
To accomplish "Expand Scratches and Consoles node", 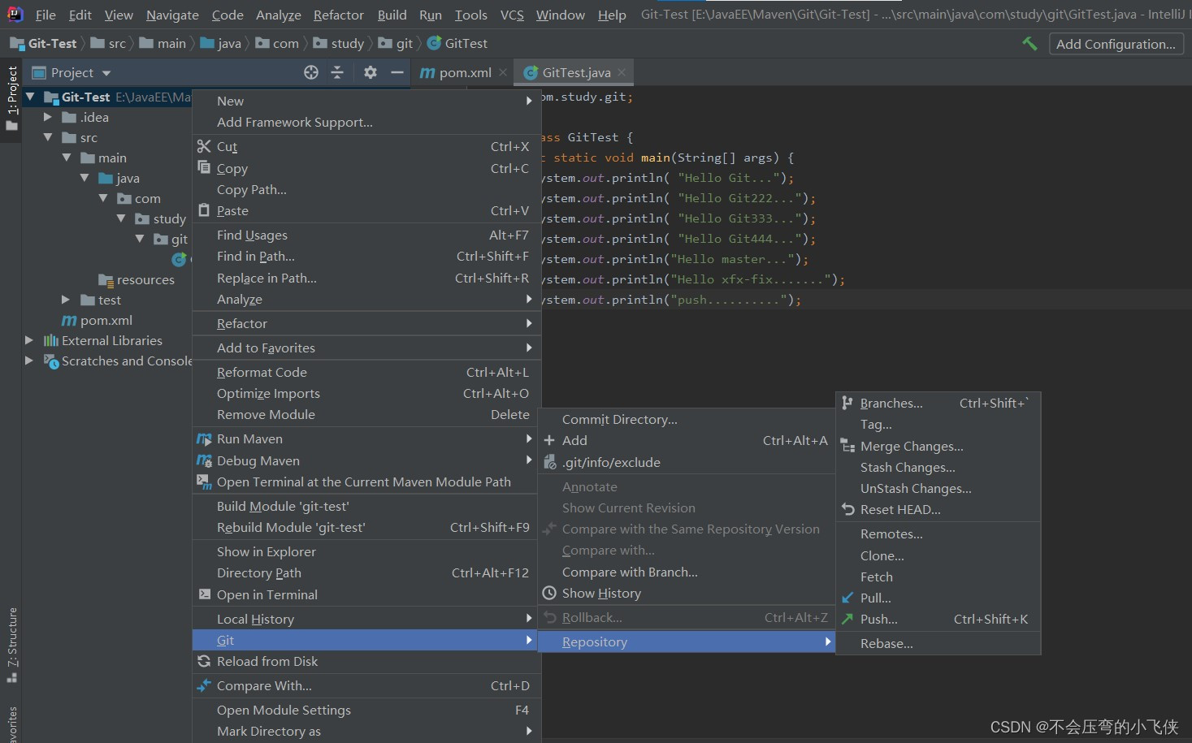I will [30, 361].
